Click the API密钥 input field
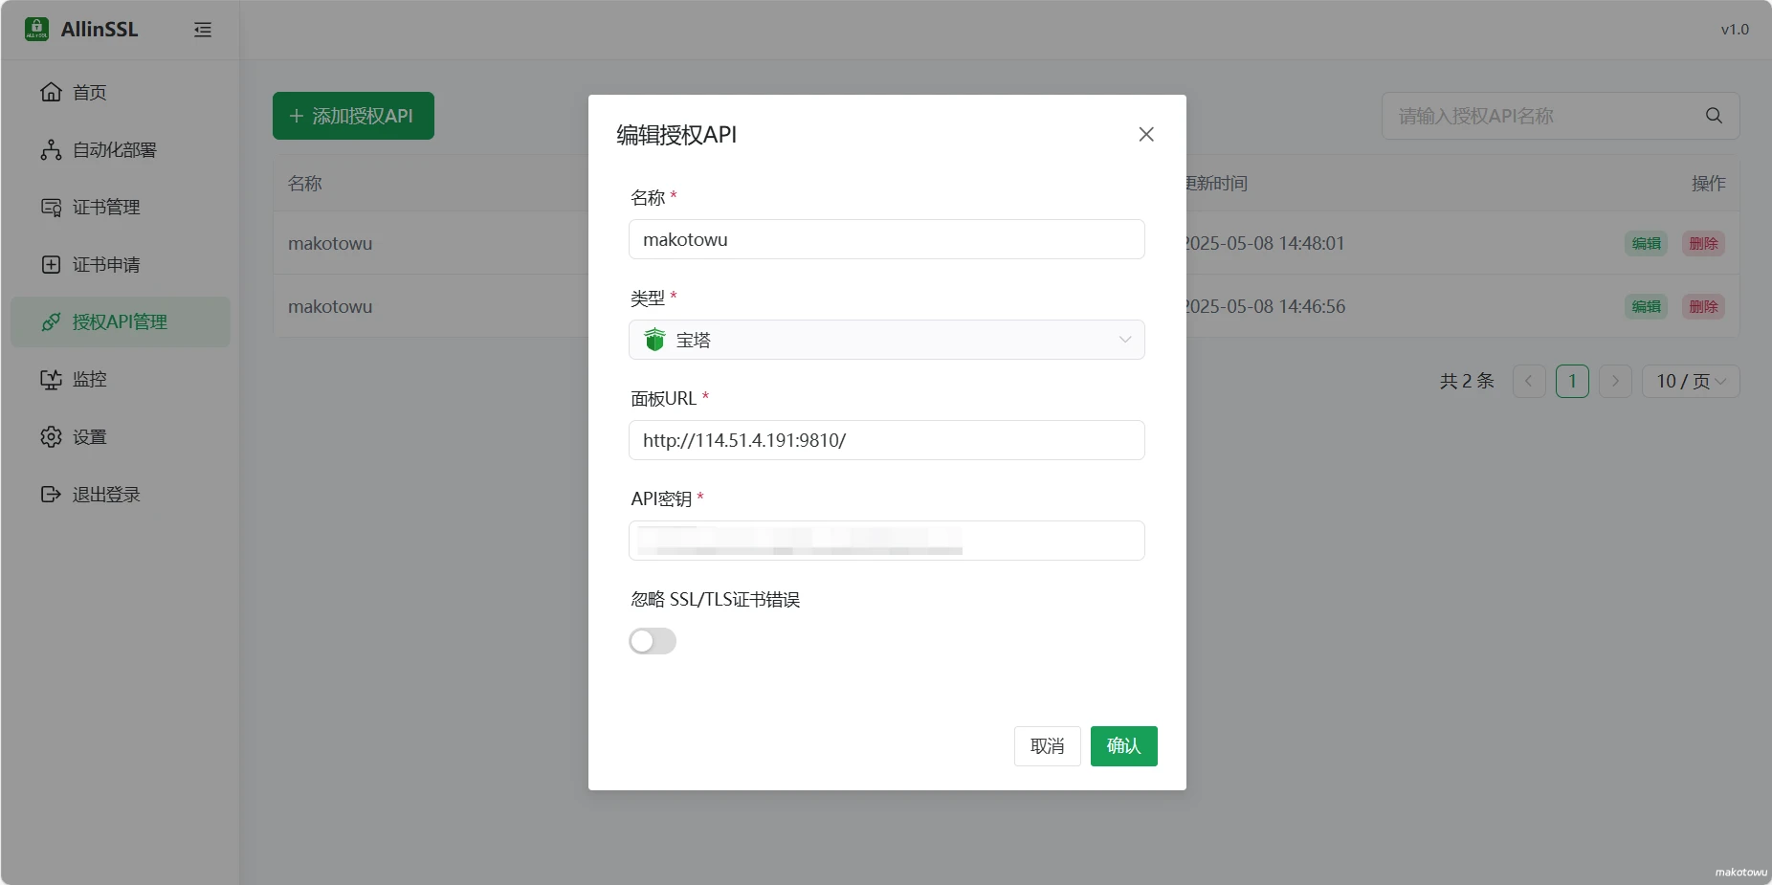The height and width of the screenshot is (885, 1772). coord(887,541)
